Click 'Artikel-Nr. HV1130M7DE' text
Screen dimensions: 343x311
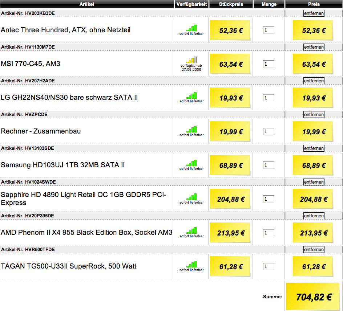point(28,47)
